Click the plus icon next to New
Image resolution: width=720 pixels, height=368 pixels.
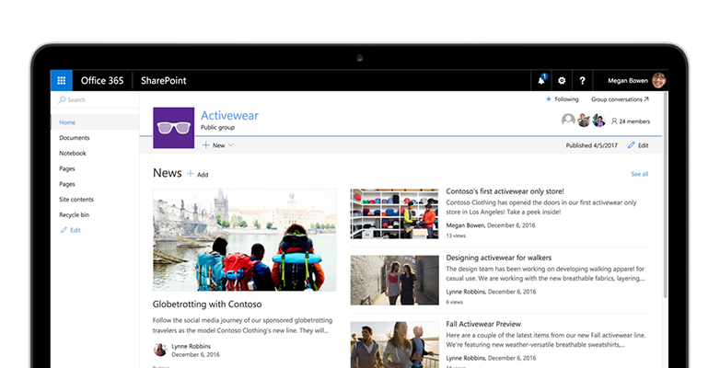[205, 145]
